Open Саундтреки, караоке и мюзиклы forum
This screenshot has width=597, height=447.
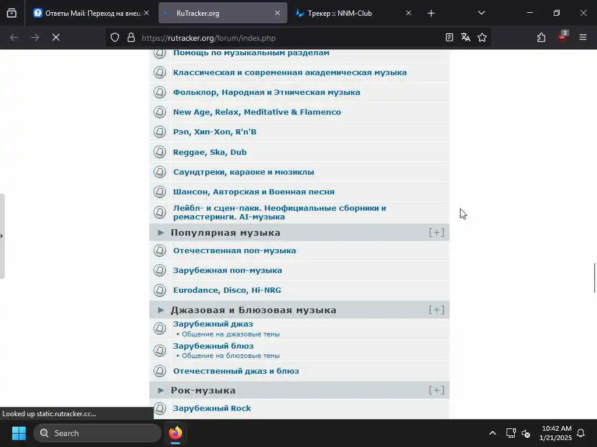tap(244, 172)
